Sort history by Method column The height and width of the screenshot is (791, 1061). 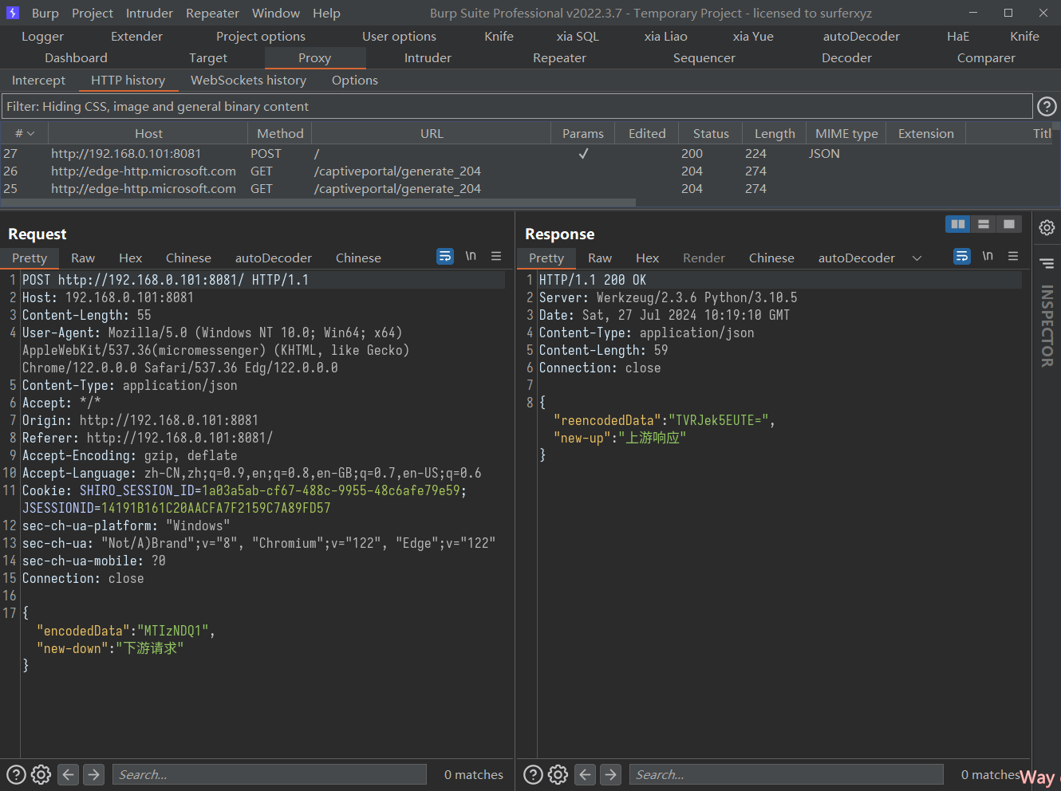coord(280,133)
